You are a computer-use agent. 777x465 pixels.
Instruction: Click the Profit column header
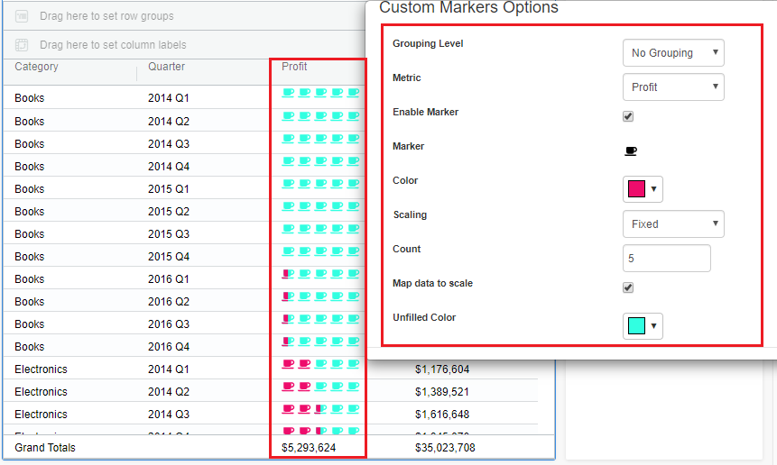294,67
